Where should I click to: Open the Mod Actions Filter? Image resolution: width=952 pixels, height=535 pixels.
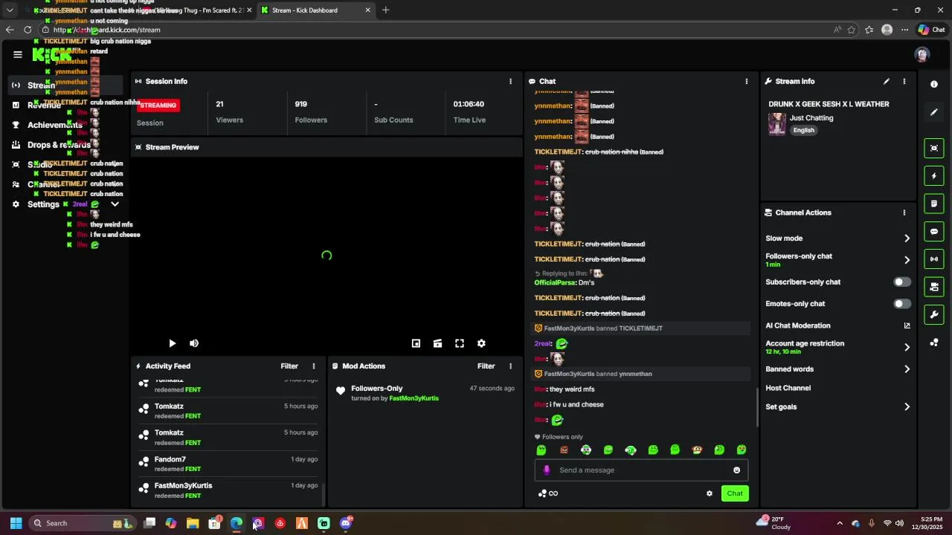pos(486,366)
